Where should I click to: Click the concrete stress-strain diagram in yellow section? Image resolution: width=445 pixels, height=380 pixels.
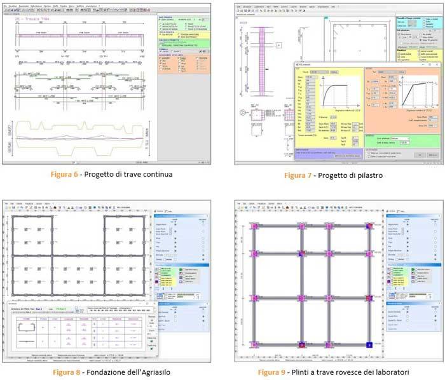(x=340, y=93)
